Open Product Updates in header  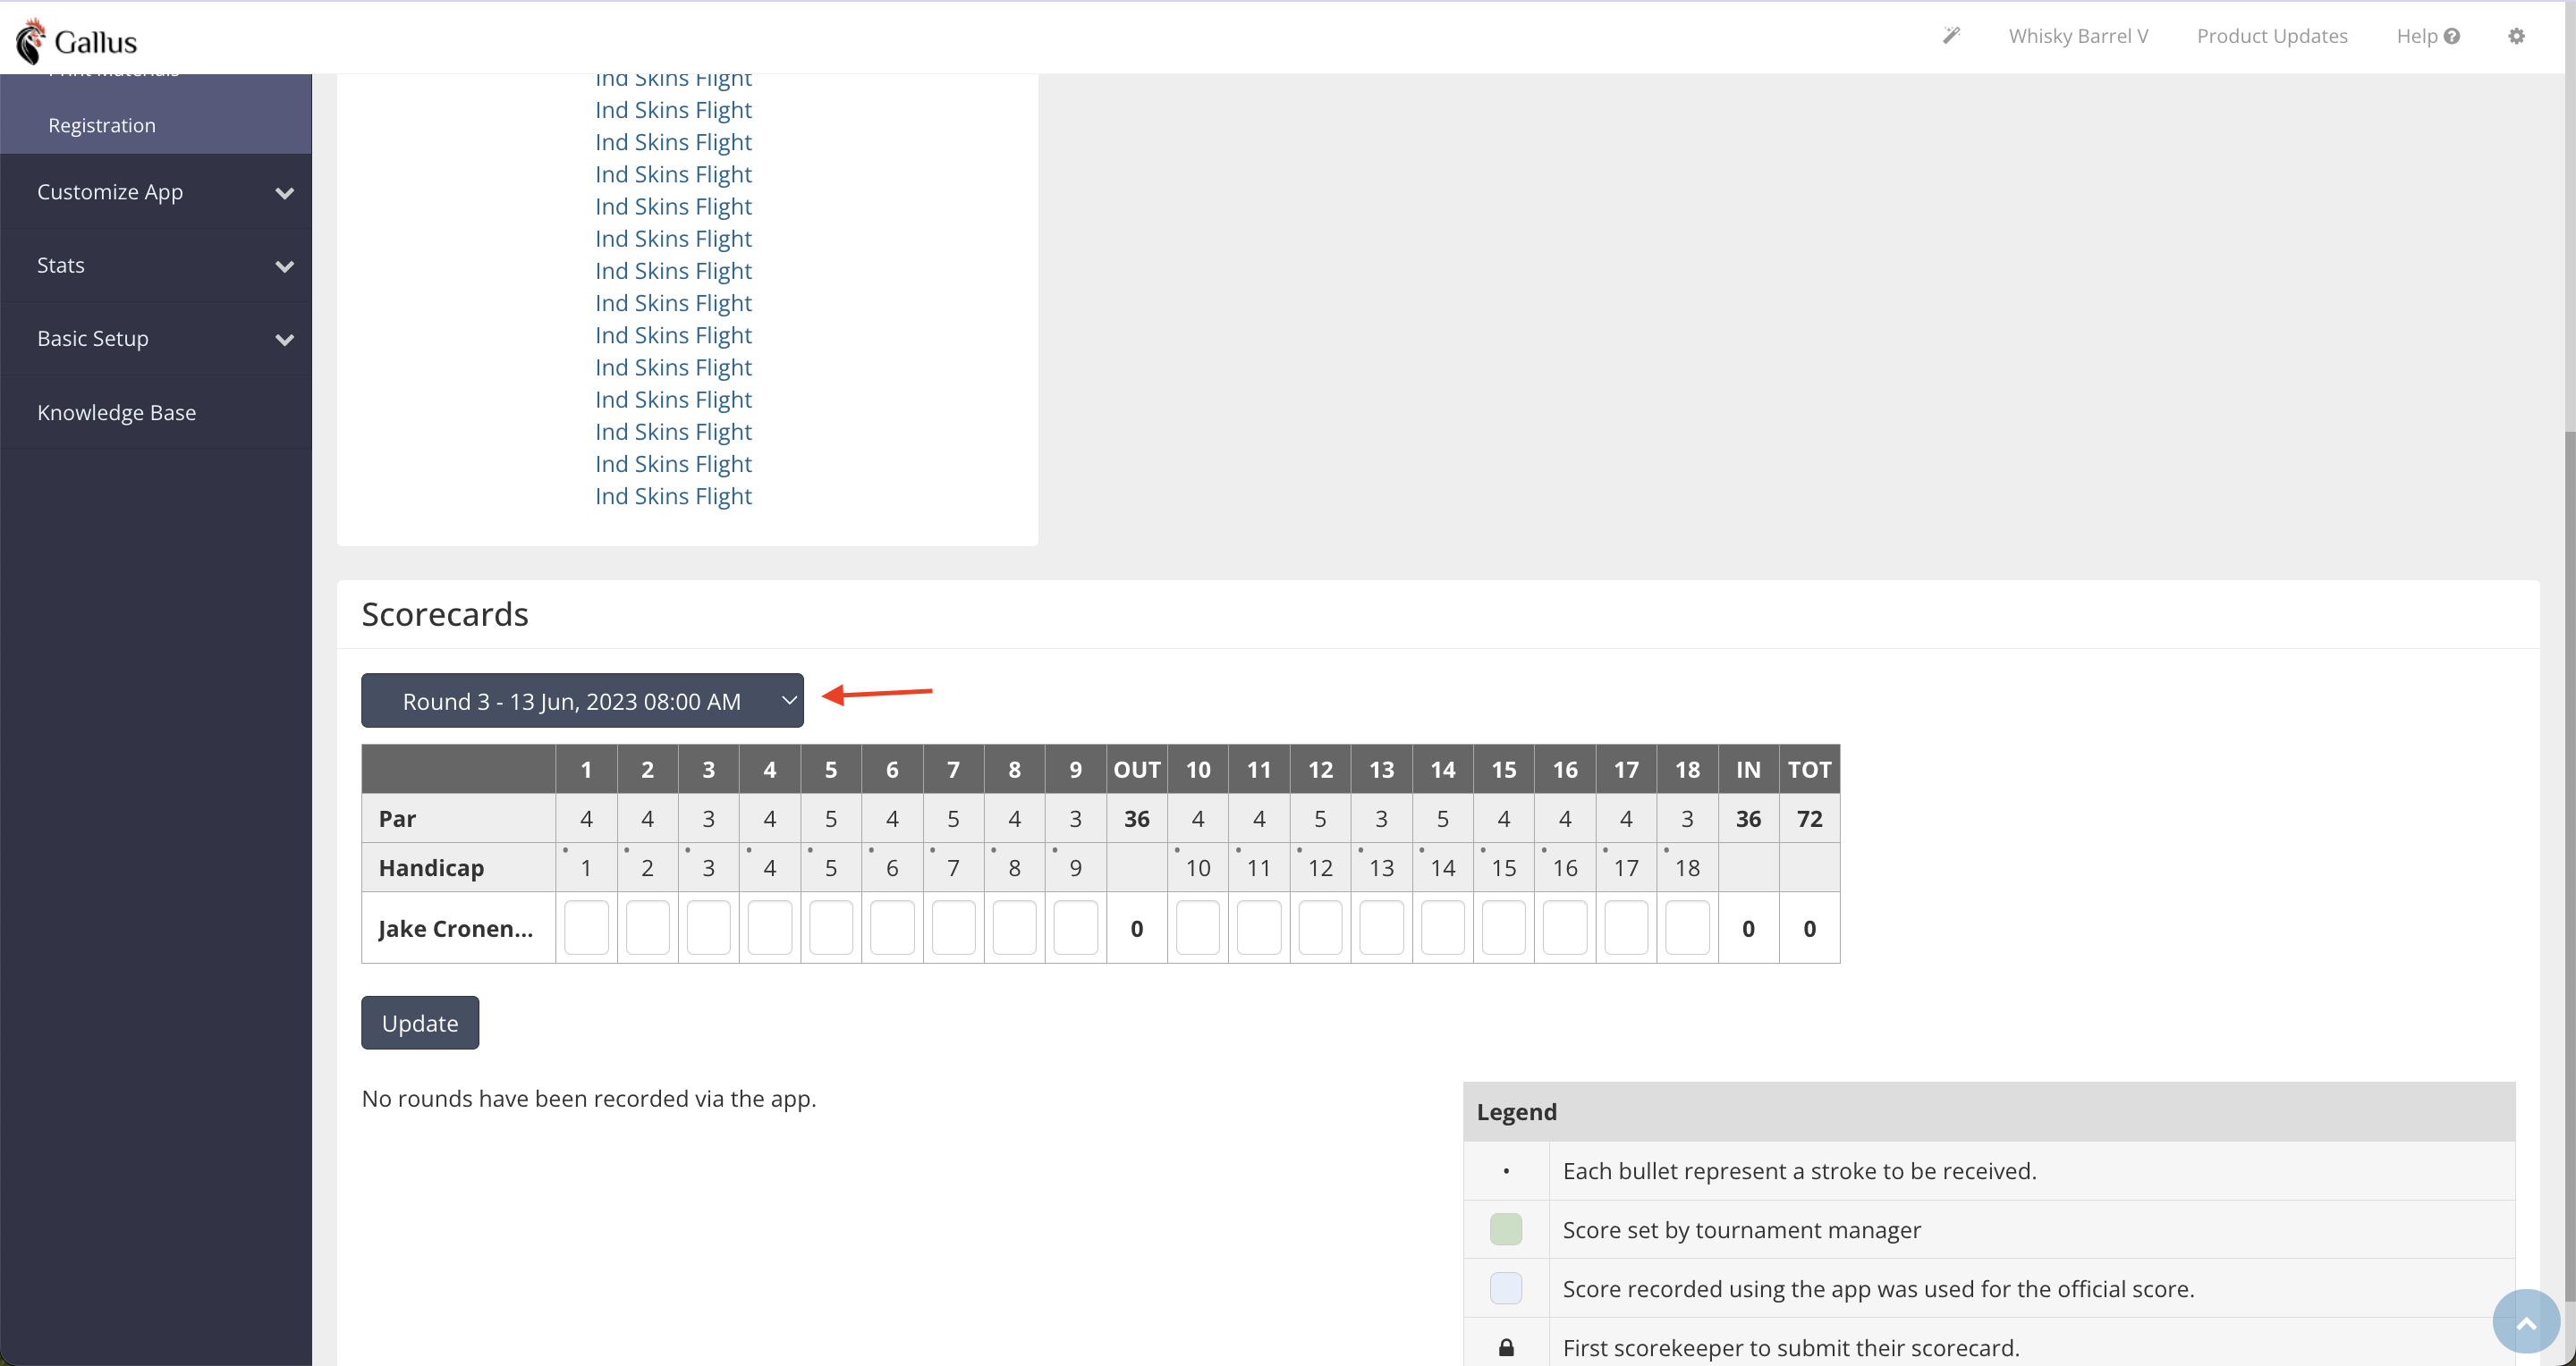point(2271,36)
